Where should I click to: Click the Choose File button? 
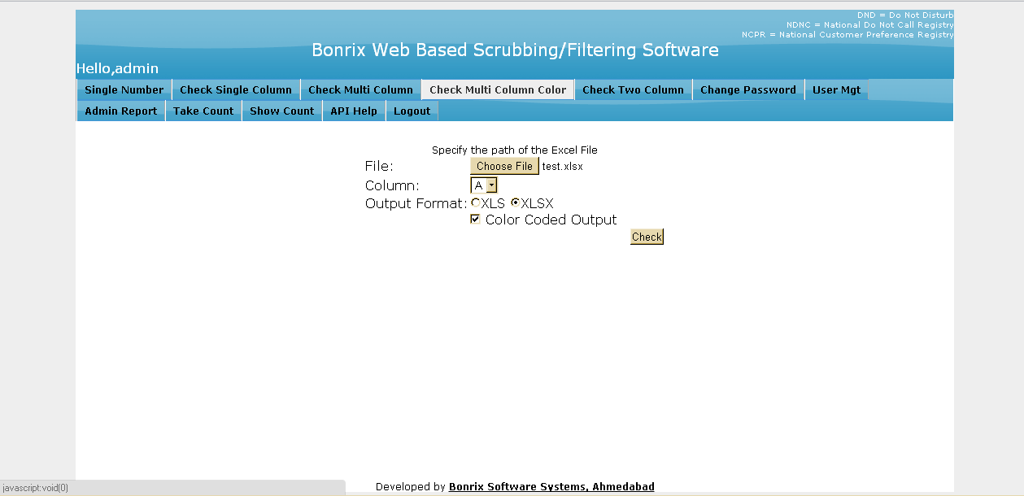(504, 166)
